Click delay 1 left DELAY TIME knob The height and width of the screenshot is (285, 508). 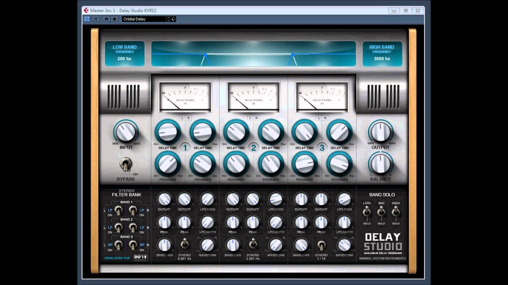[x=167, y=133]
